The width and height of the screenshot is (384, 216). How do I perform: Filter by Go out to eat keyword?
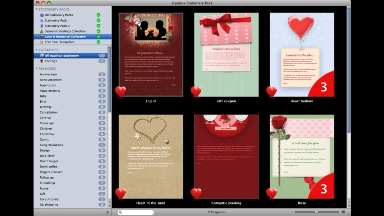71,199
